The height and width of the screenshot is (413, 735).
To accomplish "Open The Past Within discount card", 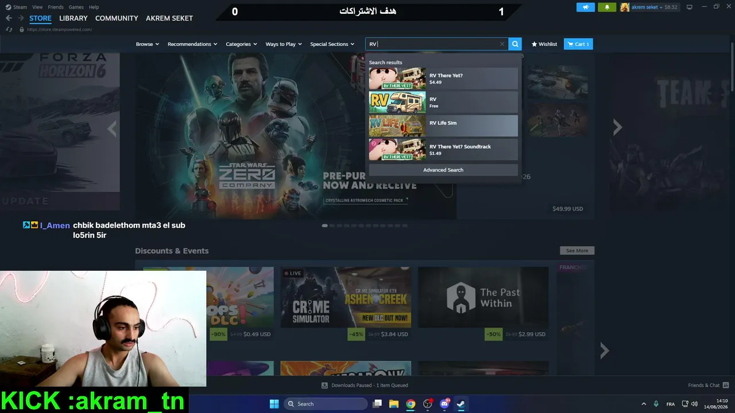I will 483,304.
